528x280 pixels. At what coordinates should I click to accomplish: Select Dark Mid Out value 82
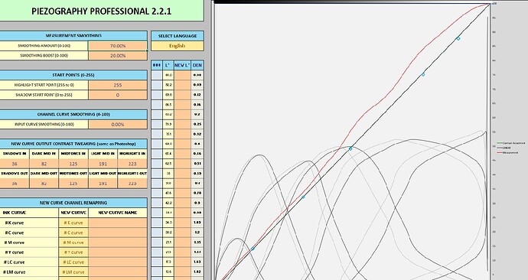pos(44,183)
